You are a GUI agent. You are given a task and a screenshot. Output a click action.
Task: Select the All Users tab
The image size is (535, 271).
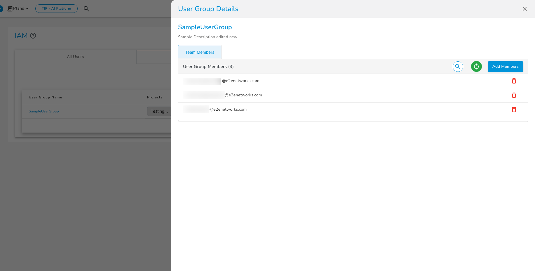pos(75,57)
